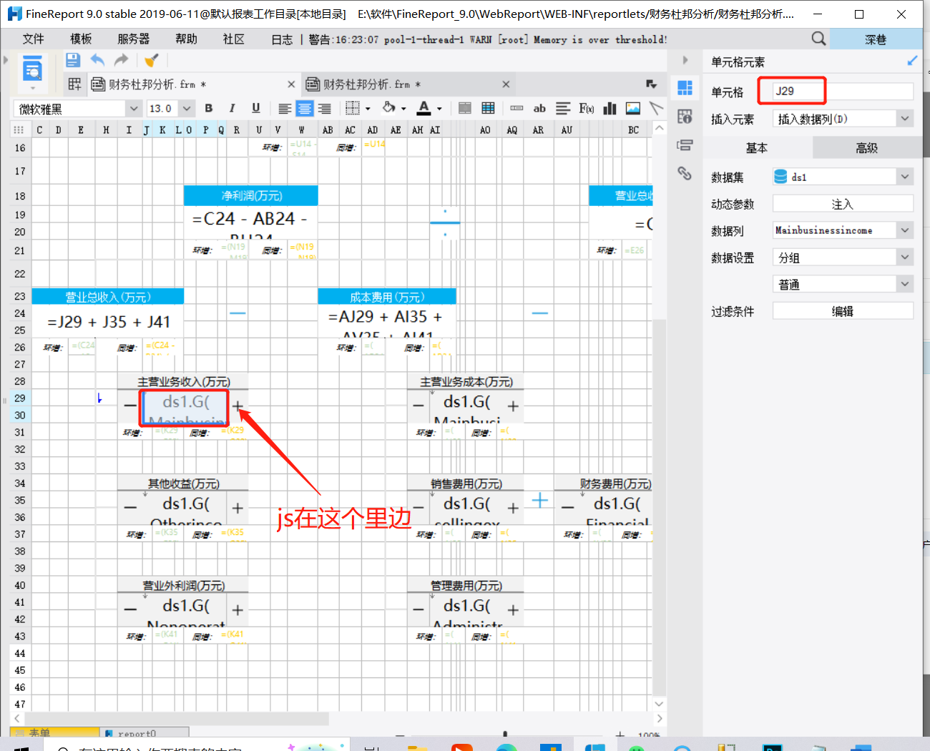This screenshot has width=930, height=751.
Task: Insert a chart via the bar chart icon
Action: (x=610, y=108)
